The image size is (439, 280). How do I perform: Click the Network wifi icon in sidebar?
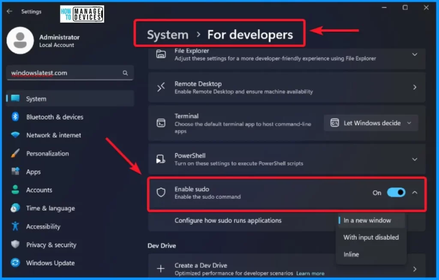[x=15, y=135]
